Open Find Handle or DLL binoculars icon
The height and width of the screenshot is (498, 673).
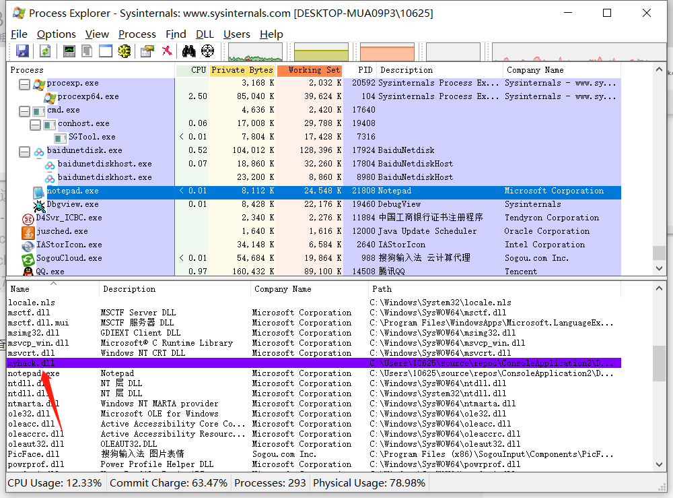[188, 51]
